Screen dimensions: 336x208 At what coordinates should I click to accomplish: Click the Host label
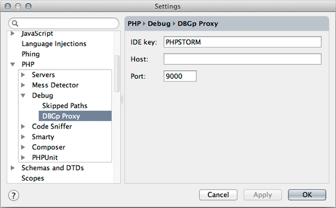pyautogui.click(x=139, y=59)
